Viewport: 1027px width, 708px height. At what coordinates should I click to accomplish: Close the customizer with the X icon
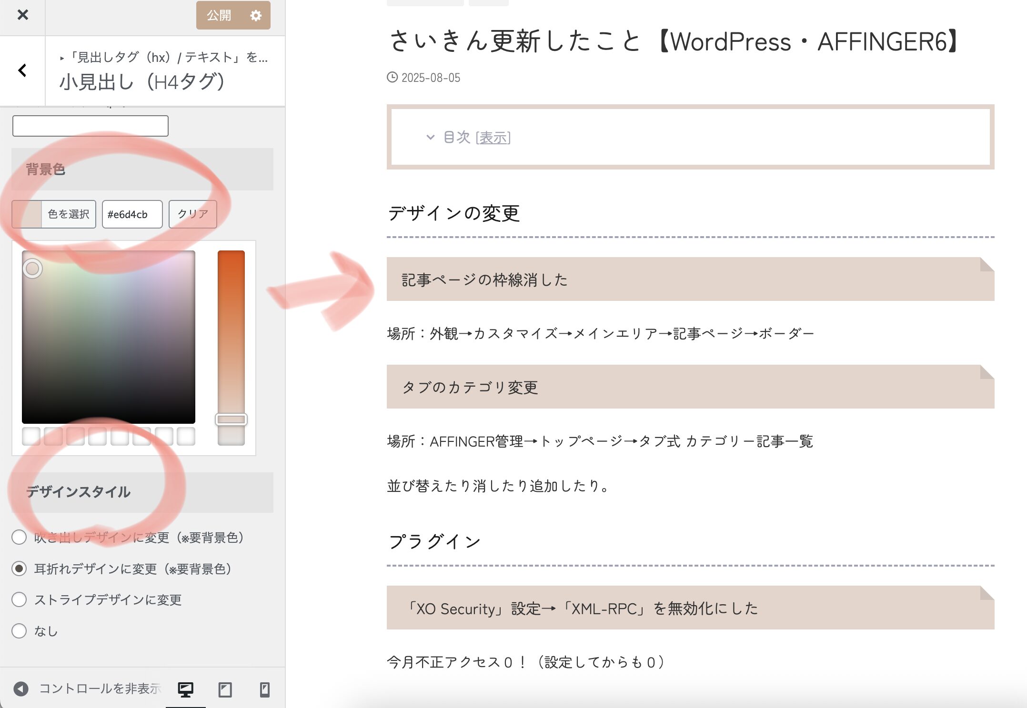tap(22, 15)
